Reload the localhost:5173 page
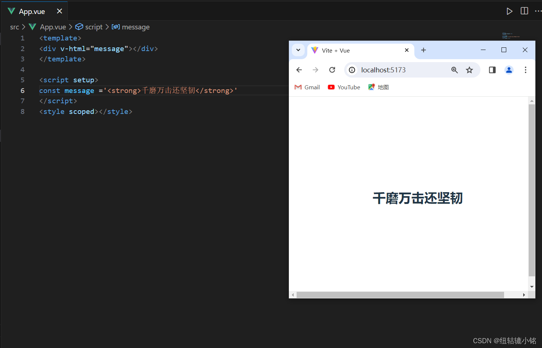 (x=332, y=70)
